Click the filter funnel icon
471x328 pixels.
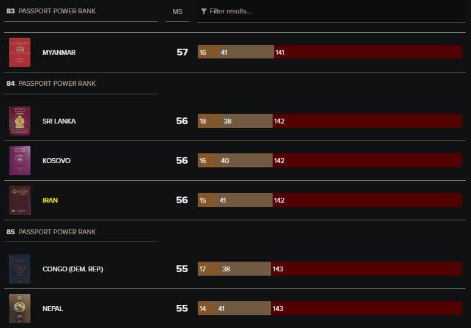click(204, 11)
